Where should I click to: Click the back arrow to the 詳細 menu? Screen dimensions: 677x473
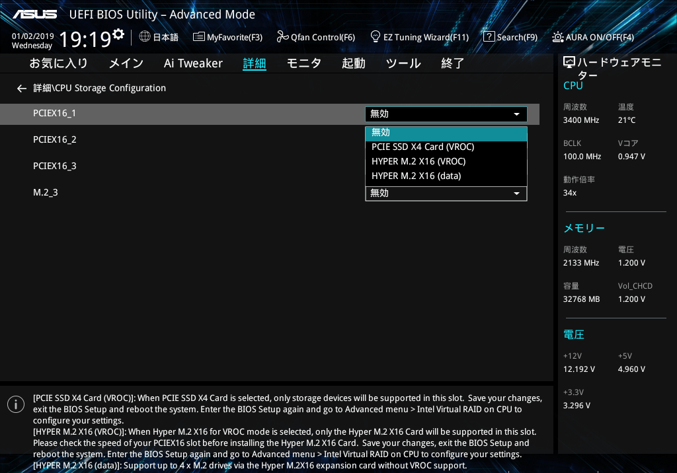click(x=22, y=89)
